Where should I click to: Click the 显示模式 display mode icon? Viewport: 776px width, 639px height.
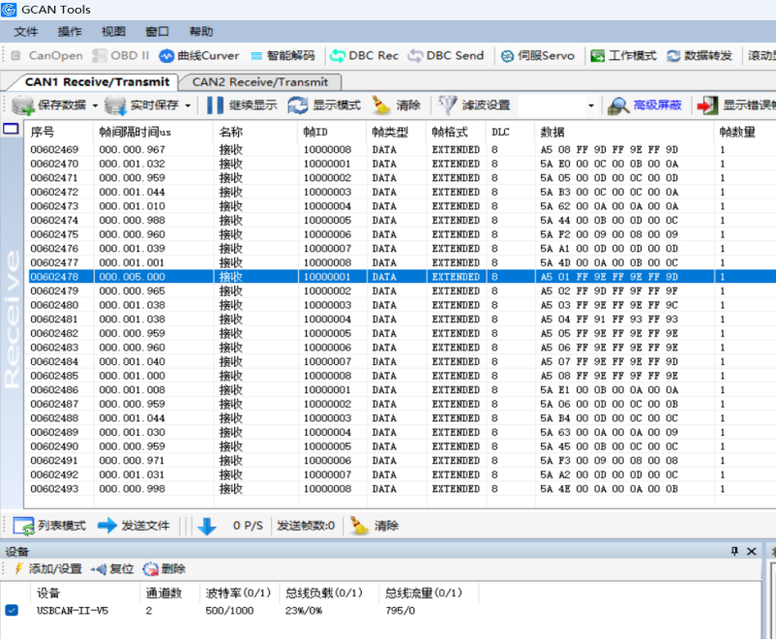click(x=298, y=106)
